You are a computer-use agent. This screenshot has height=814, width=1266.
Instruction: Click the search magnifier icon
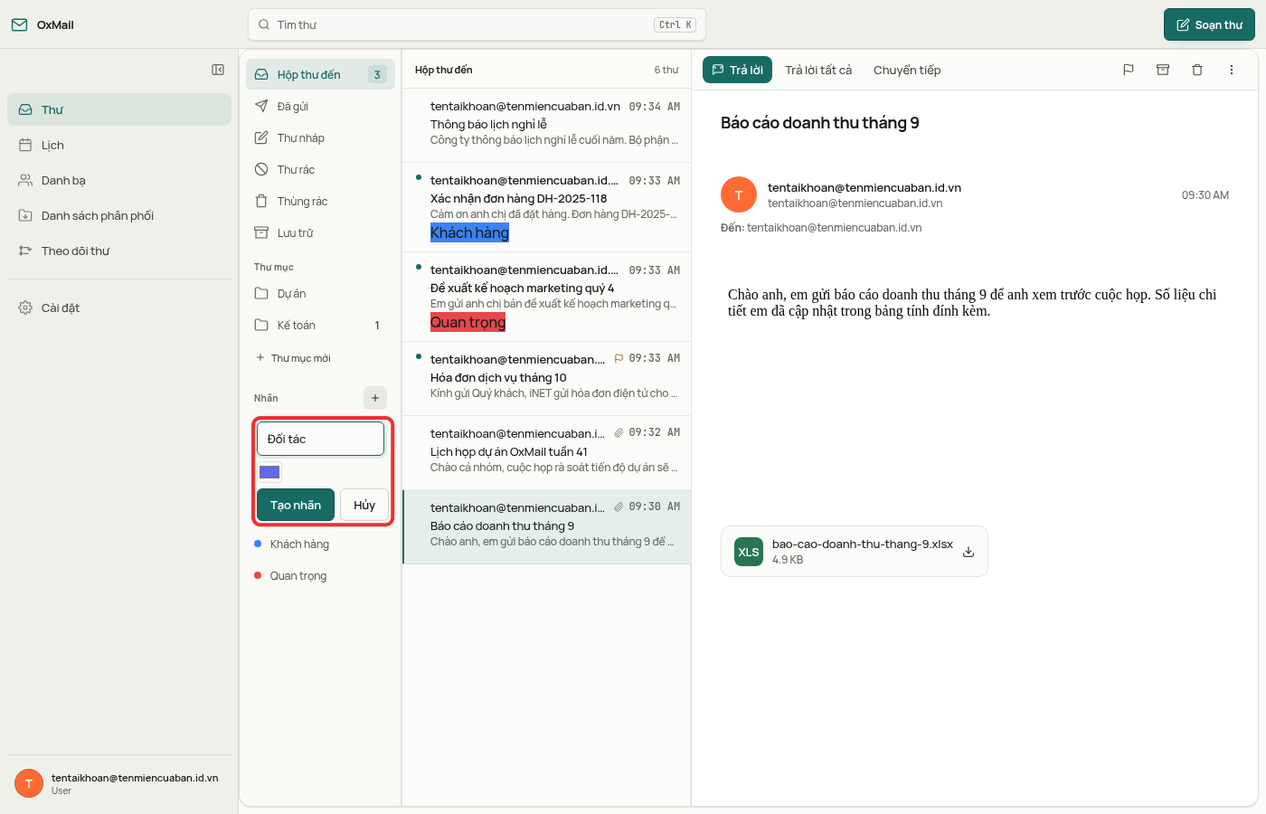click(264, 24)
